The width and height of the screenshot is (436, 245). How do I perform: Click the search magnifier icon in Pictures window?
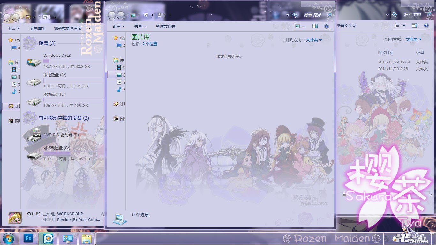[330, 15]
